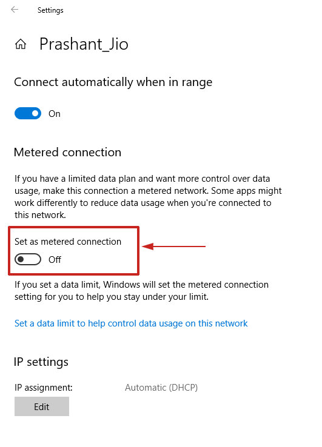322x447 pixels.
Task: Click the Off label beside the metered toggle
Action: [55, 260]
